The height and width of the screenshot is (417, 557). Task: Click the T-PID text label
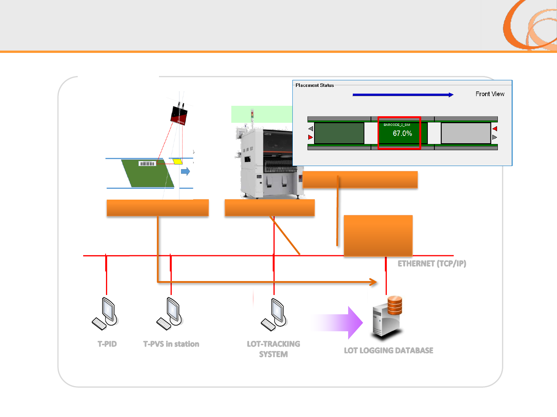(x=107, y=344)
